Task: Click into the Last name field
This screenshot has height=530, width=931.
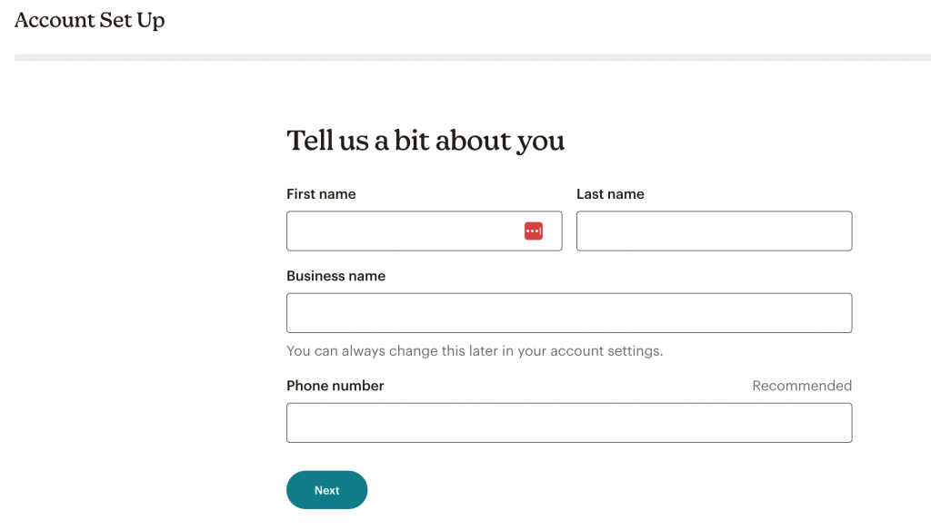Action: click(x=714, y=231)
